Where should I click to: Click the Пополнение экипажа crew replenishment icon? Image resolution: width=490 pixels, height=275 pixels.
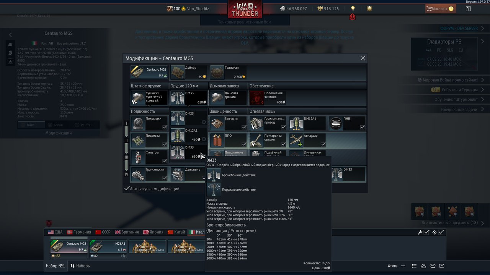pos(256,98)
